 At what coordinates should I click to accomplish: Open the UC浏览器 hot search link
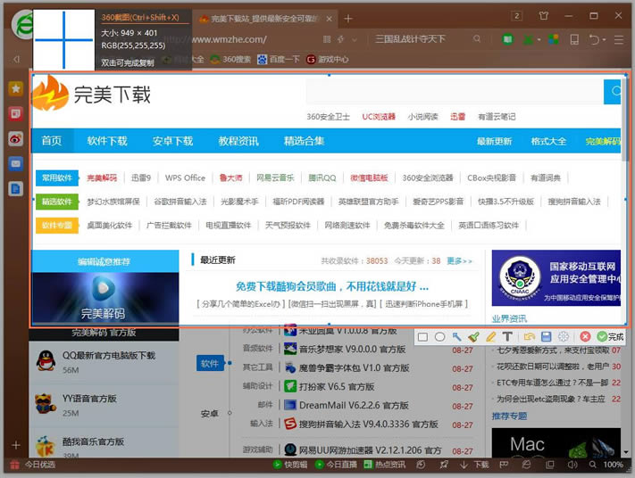click(379, 117)
